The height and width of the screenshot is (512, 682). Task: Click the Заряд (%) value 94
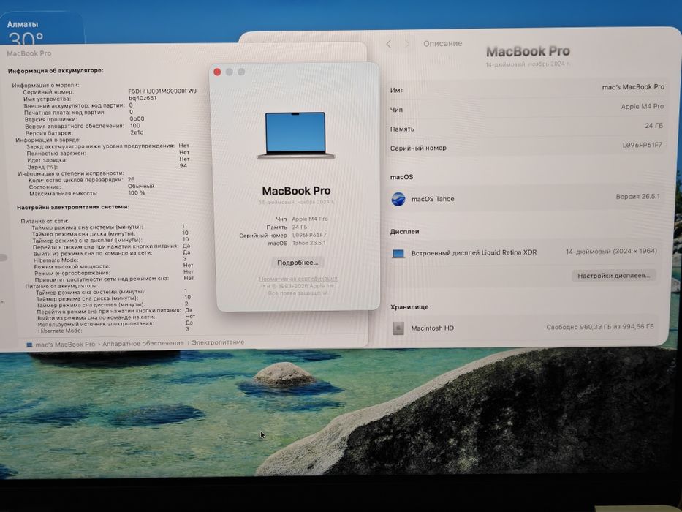coord(183,165)
